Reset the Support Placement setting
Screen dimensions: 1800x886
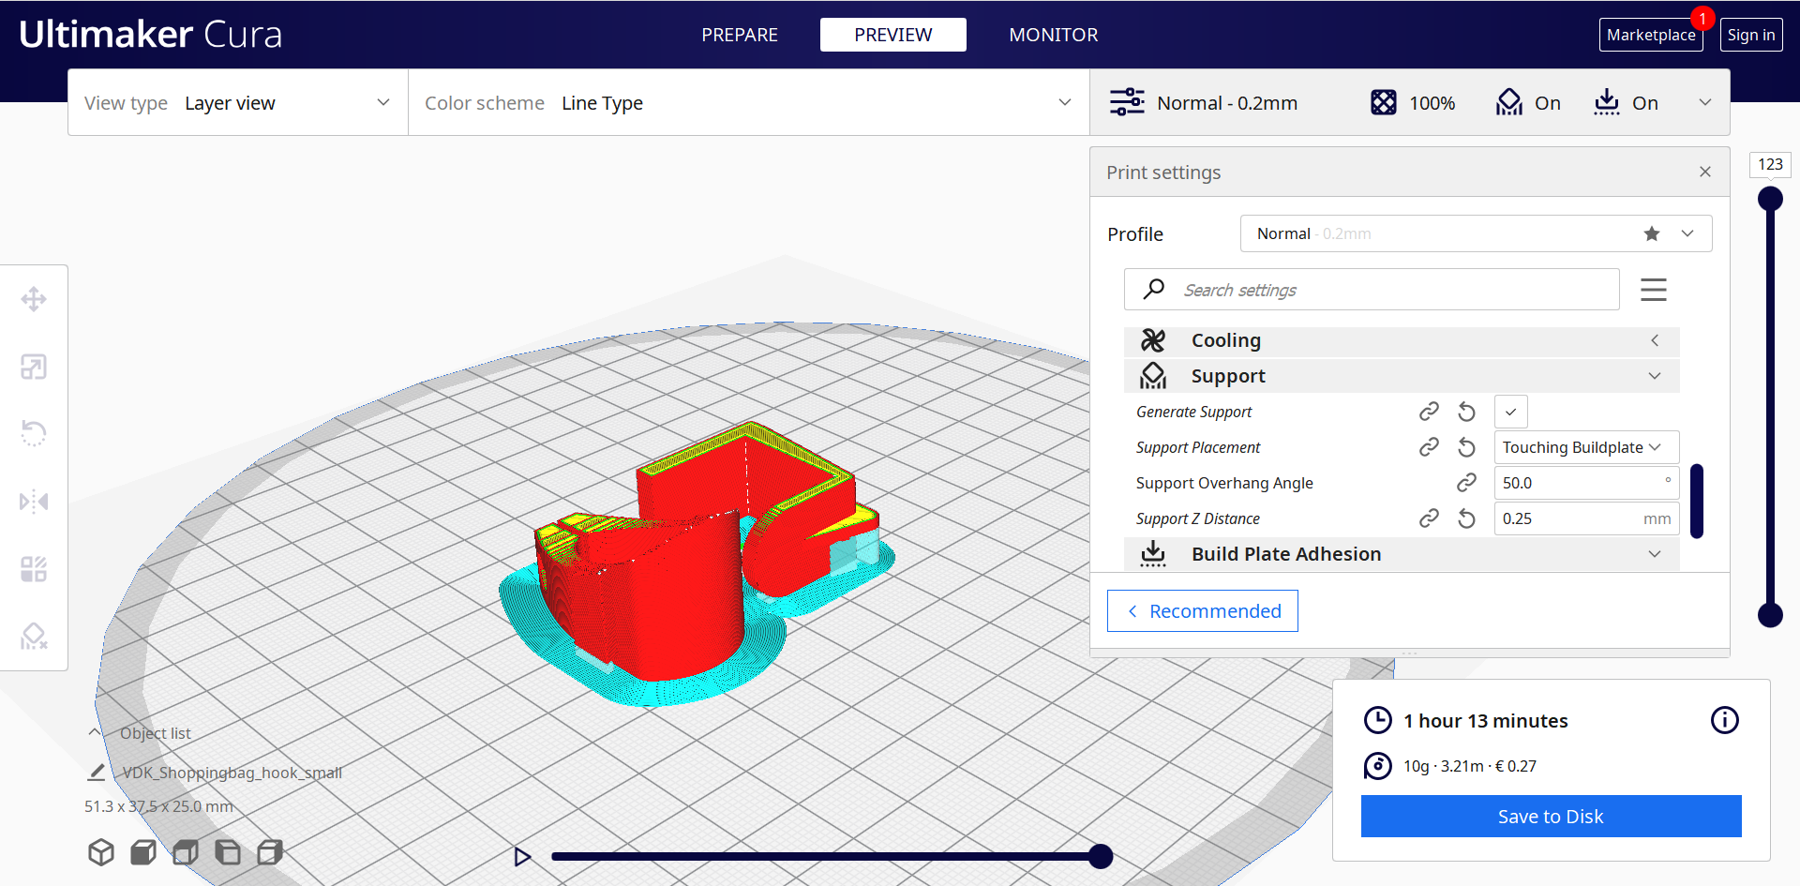click(x=1467, y=447)
